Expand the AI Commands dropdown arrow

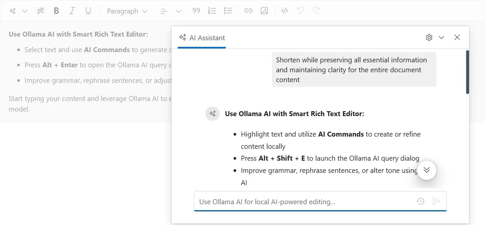25,11
